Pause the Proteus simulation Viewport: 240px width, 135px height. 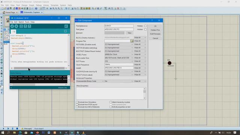12,129
